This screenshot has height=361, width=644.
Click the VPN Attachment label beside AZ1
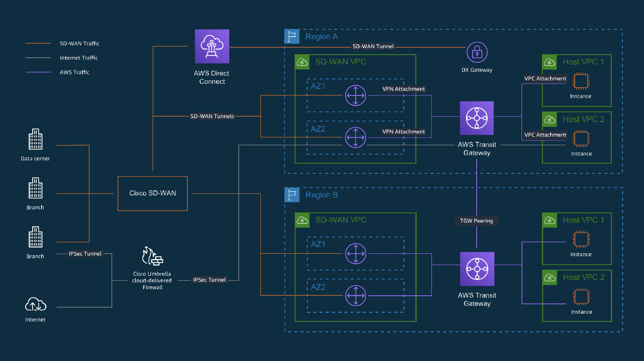pos(403,89)
